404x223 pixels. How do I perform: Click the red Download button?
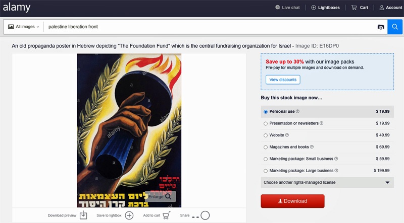click(x=292, y=201)
